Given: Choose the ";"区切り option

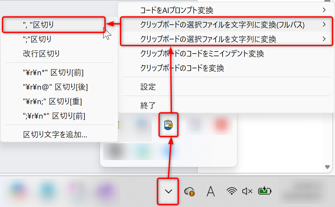Looking at the screenshot, I should [37, 39].
